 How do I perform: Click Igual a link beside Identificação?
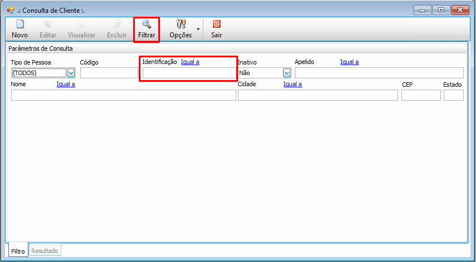[x=190, y=62]
